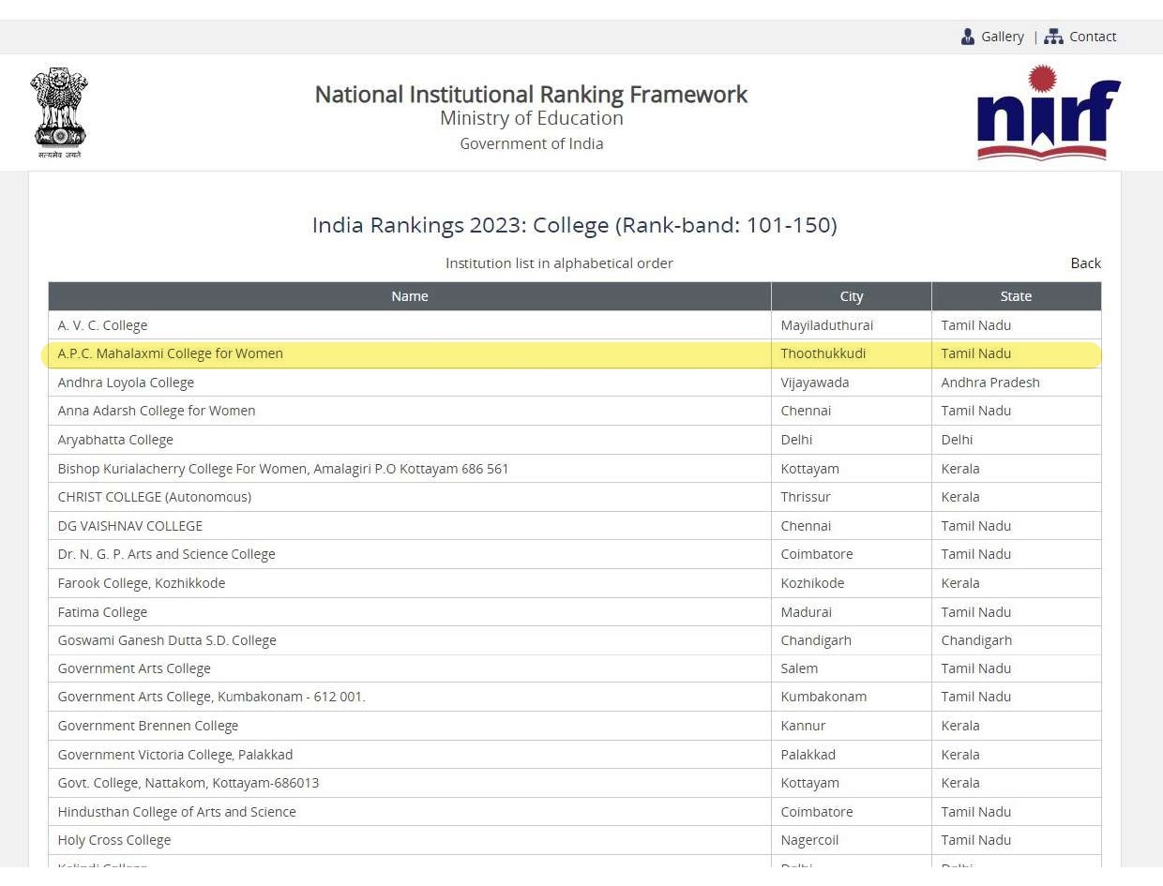Click the NIRF logo
This screenshot has height=886, width=1163.
tap(1049, 113)
